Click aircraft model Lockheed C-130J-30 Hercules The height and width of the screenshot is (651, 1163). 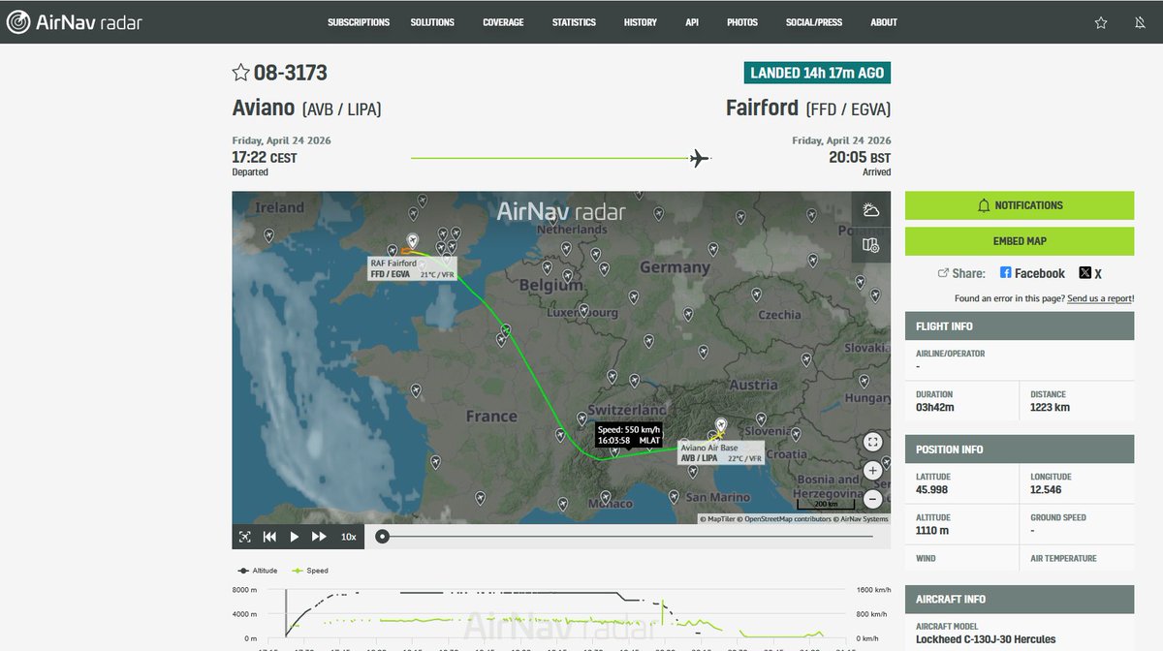(986, 639)
